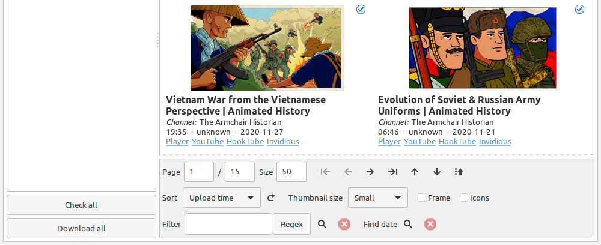Image resolution: width=601 pixels, height=245 pixels.
Task: Click the vertical panel splitter handle dots
Action: (157, 40)
